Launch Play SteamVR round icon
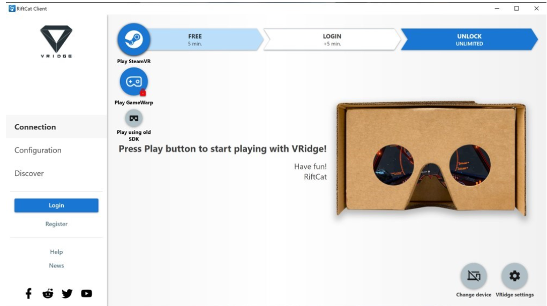Image resolution: width=547 pixels, height=306 pixels. [133, 40]
